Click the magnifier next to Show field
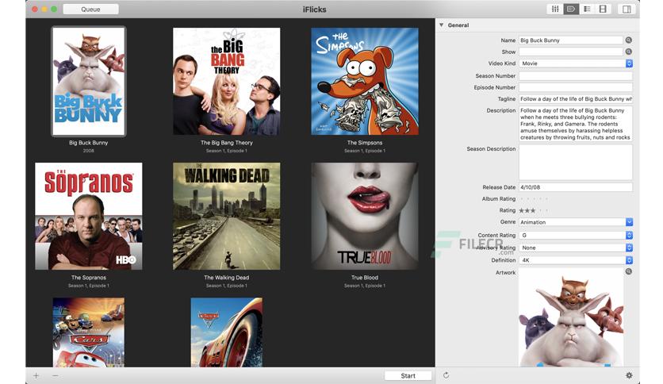Screen dimensions: 663x384 [x=629, y=52]
